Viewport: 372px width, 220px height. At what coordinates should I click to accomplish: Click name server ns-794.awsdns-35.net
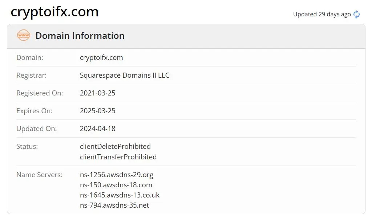pos(114,205)
